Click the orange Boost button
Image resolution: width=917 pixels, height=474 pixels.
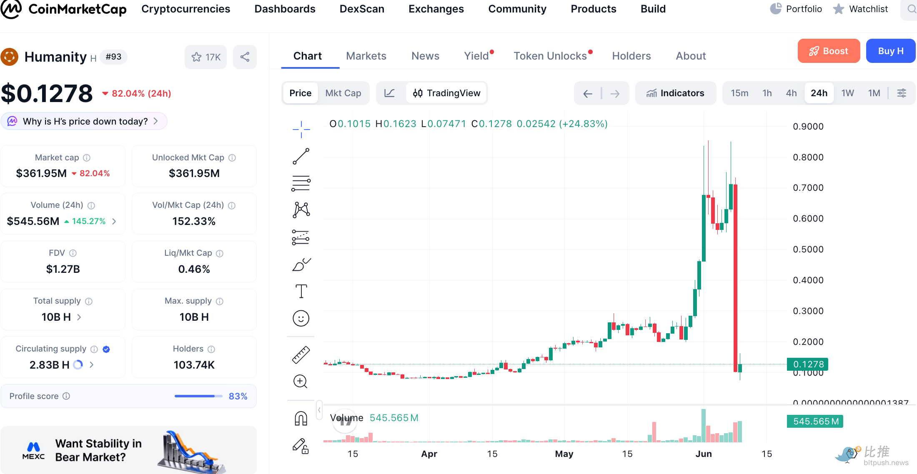[829, 51]
